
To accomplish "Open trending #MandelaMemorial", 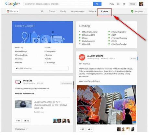I will 90,32.
